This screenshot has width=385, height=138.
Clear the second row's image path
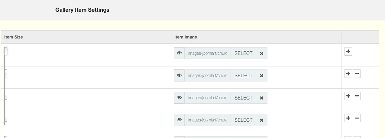pyautogui.click(x=262, y=75)
